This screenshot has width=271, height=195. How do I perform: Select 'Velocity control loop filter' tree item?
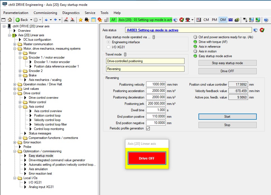click(50, 124)
